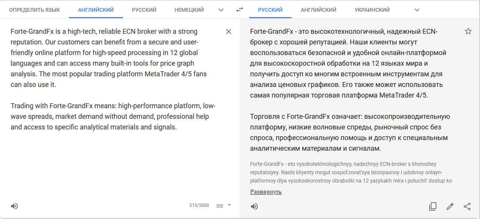This screenshot has width=480, height=219.
Task: Select РУССКИЙ as source language
Action: click(x=144, y=10)
